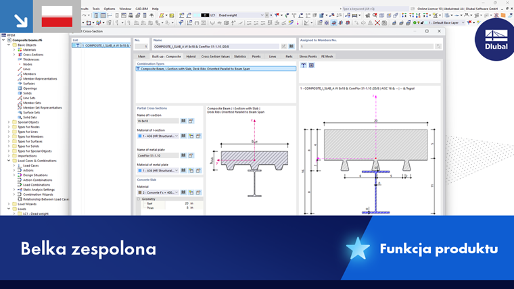Image resolution: width=514 pixels, height=289 pixels.
Task: Click second square icon above the section preview
Action: (x=311, y=65)
